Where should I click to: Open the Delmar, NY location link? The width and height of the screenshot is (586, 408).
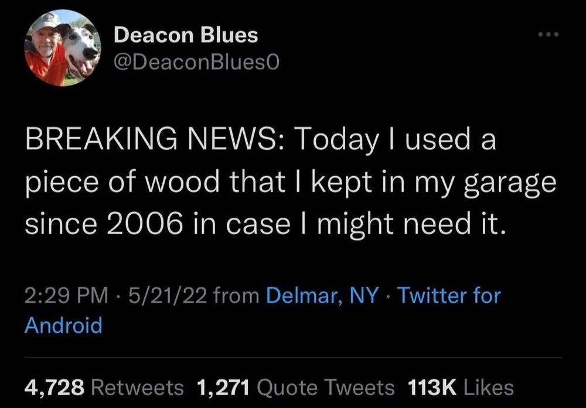322,296
